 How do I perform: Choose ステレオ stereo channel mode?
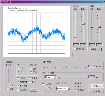76,90
